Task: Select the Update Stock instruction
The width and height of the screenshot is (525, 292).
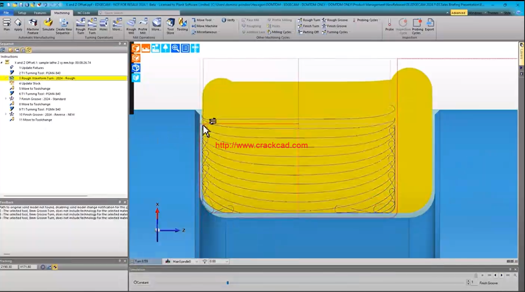Action: (x=30, y=83)
